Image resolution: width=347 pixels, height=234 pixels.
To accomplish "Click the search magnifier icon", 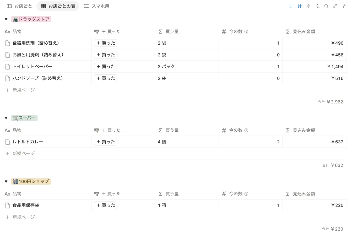I will [326, 6].
